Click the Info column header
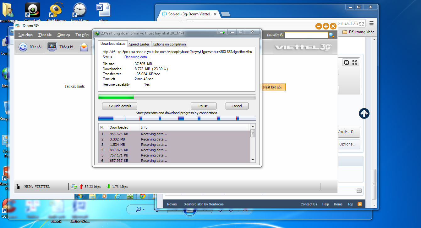 194,127
